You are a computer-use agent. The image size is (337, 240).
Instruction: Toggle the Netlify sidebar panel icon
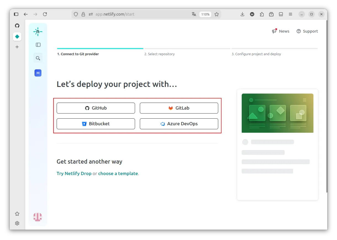pos(38,45)
